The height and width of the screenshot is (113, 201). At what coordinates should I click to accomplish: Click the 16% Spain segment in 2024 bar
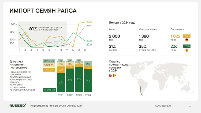[x=88, y=64]
